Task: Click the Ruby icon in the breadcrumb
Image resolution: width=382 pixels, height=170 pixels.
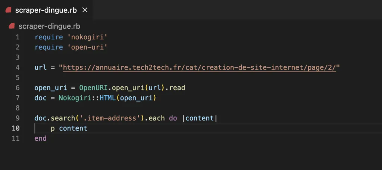Action: point(12,26)
